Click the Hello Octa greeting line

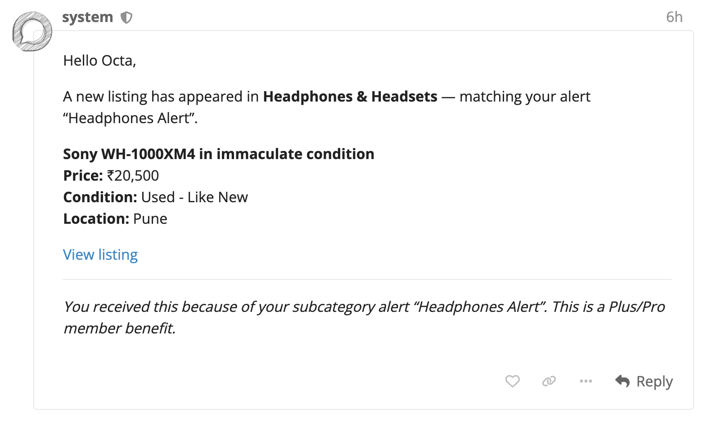[x=99, y=61]
